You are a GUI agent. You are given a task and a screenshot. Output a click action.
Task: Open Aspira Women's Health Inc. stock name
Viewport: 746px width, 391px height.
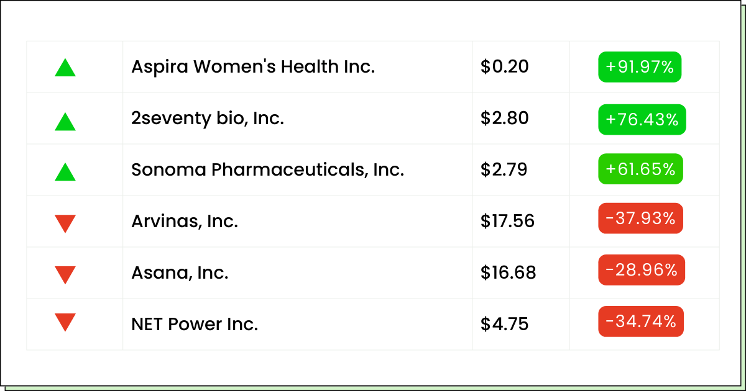click(253, 66)
